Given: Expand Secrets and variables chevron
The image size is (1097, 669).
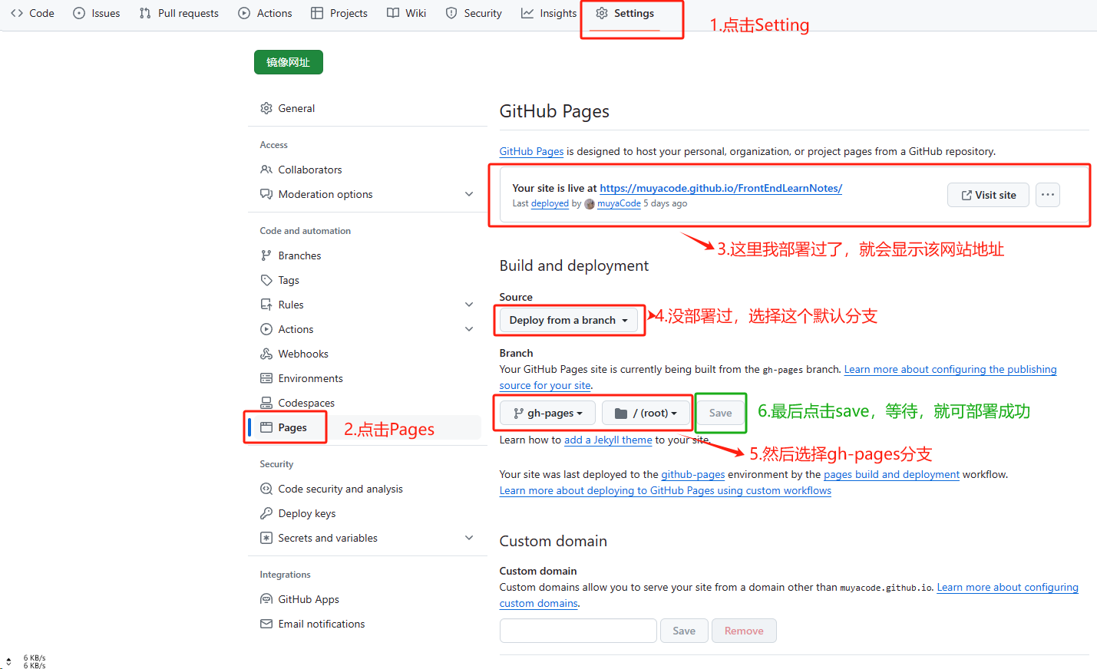Looking at the screenshot, I should (469, 538).
